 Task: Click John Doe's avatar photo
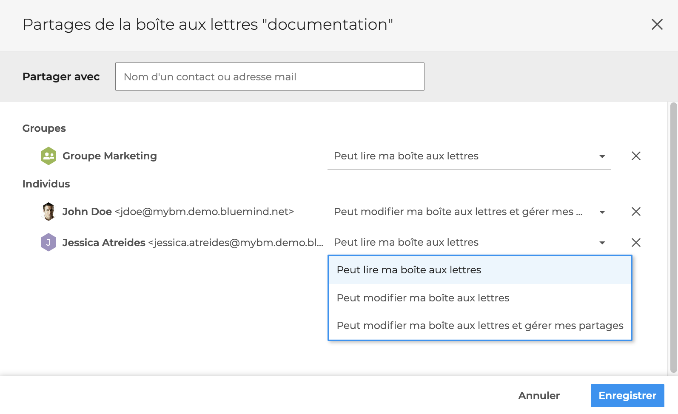(48, 212)
